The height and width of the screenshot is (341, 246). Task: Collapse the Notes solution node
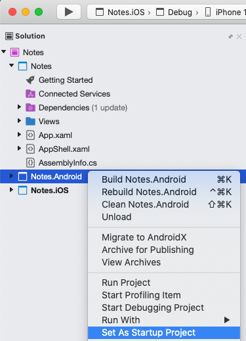click(x=4, y=52)
